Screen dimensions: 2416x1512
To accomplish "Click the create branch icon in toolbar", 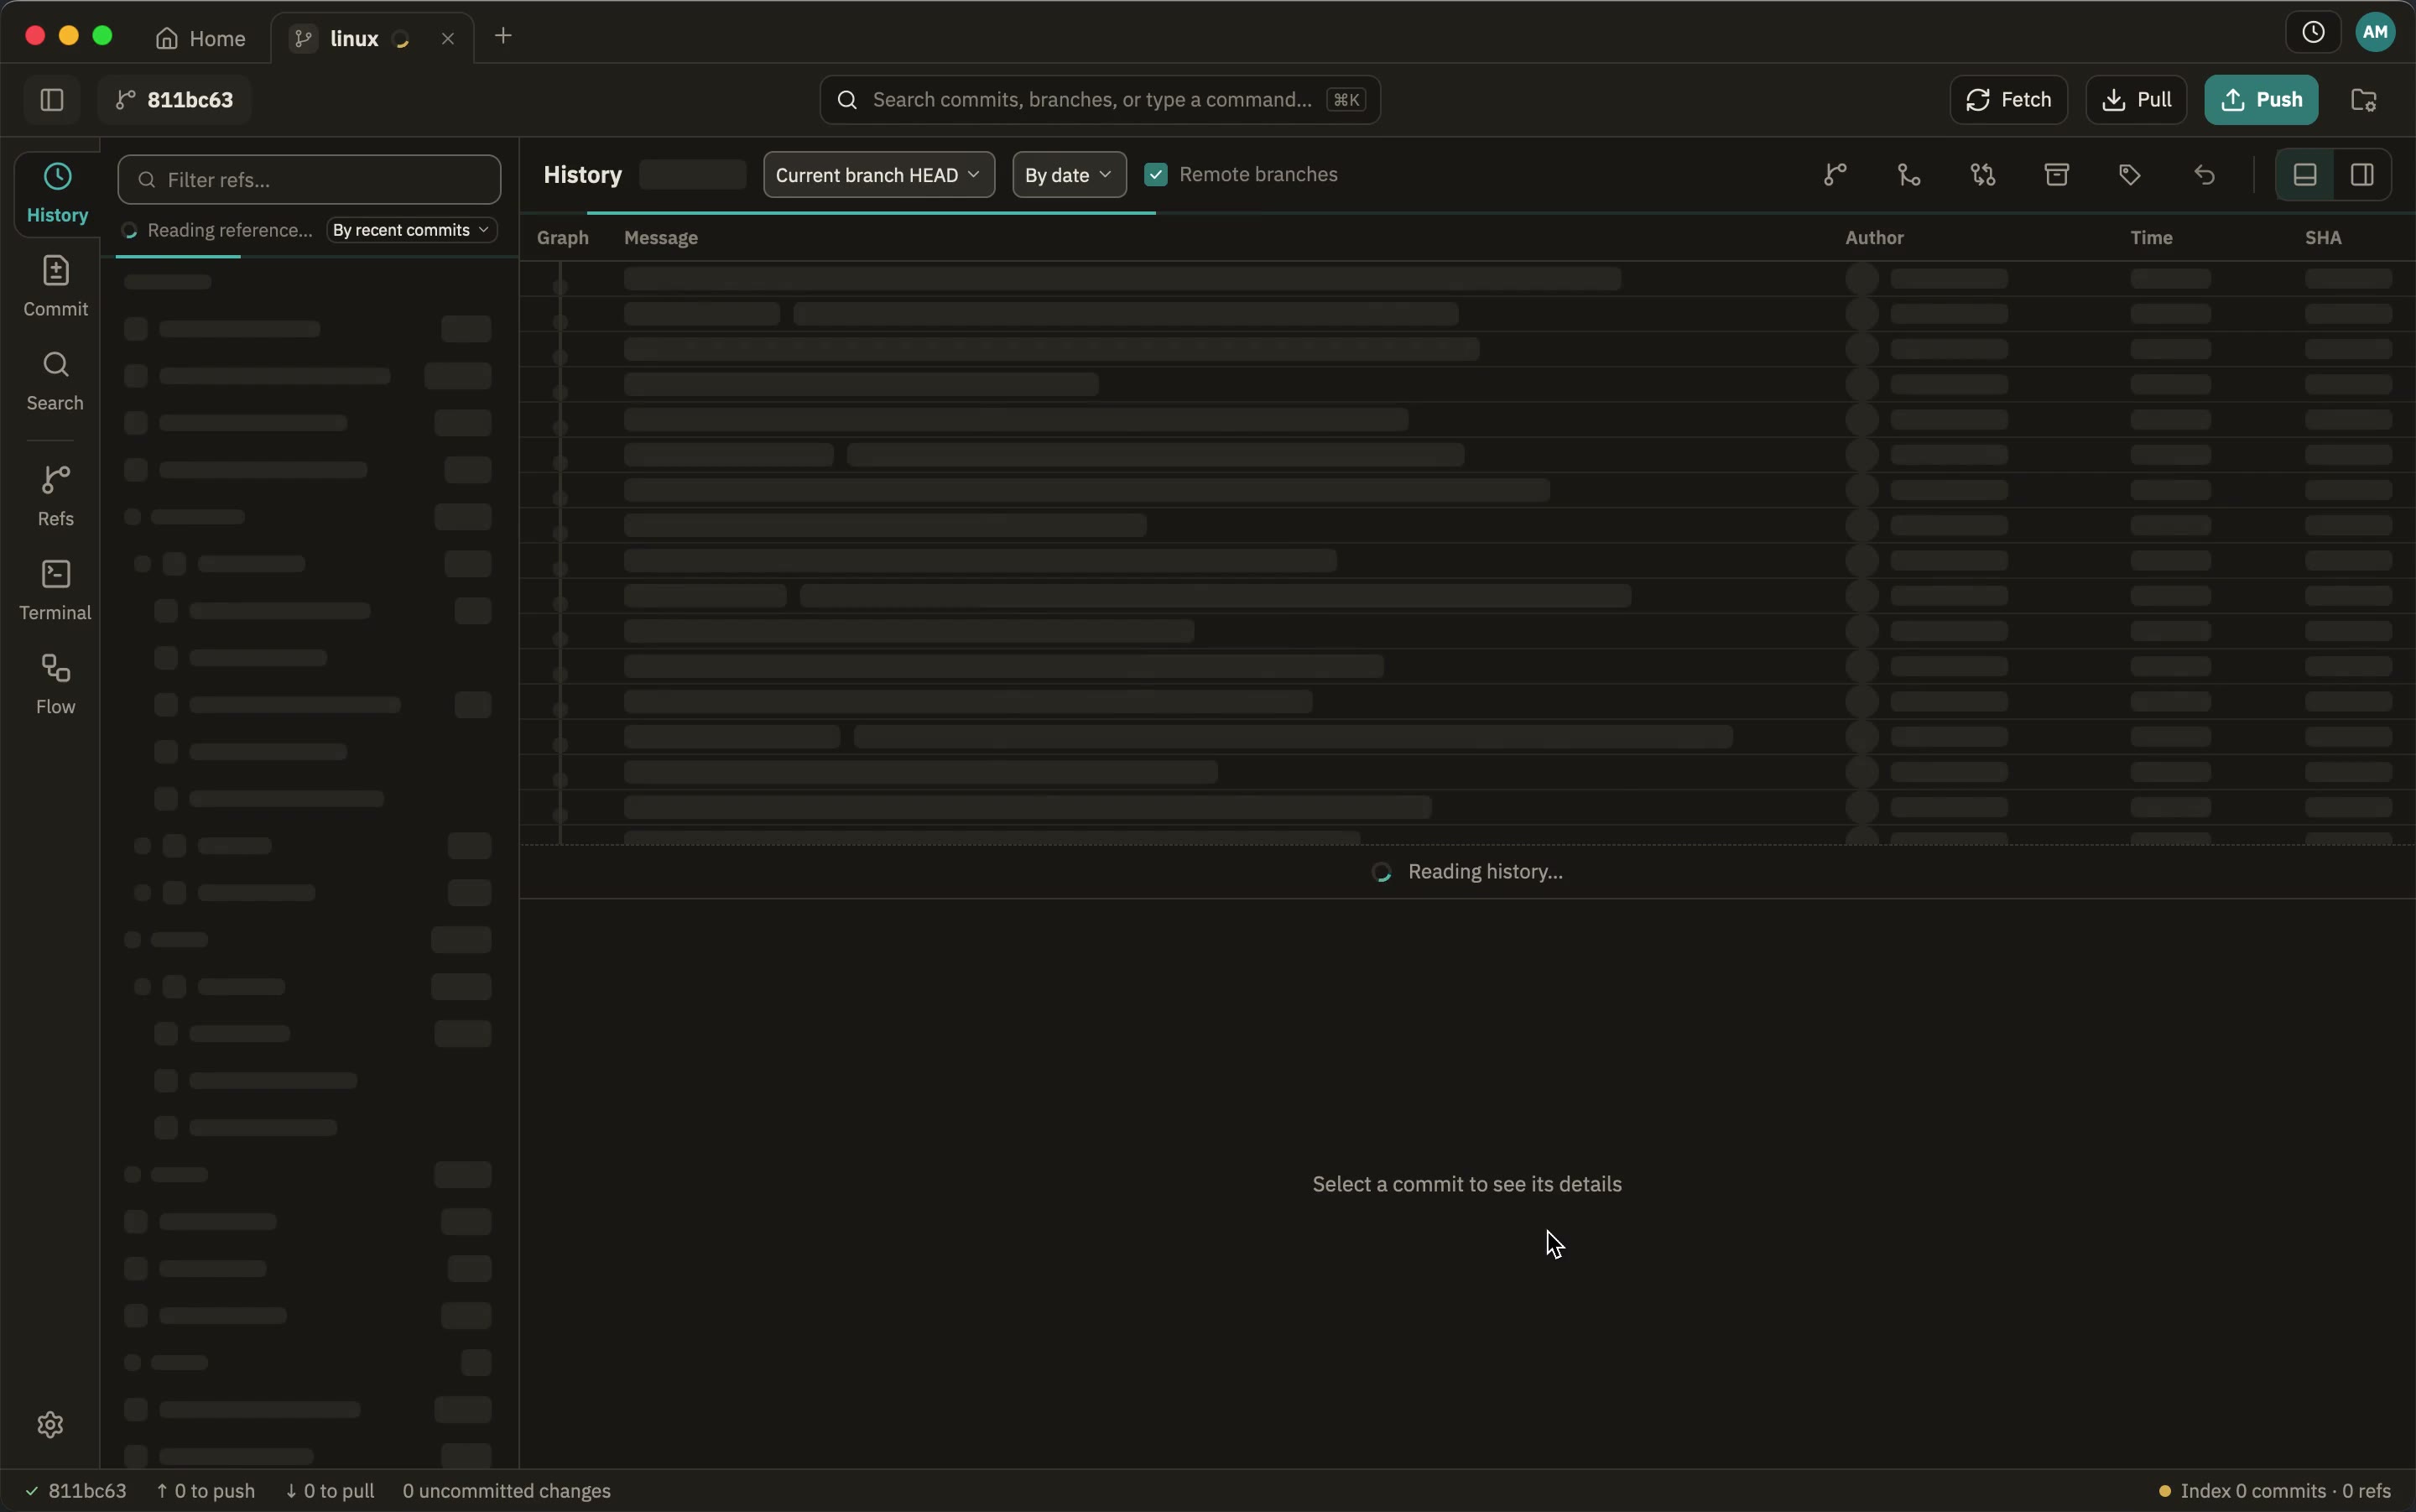I will click(x=1835, y=175).
